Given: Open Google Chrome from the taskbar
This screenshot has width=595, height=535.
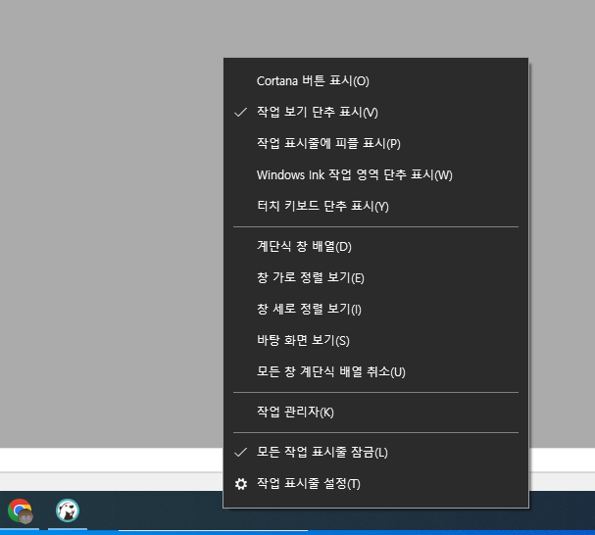Looking at the screenshot, I should (x=20, y=511).
